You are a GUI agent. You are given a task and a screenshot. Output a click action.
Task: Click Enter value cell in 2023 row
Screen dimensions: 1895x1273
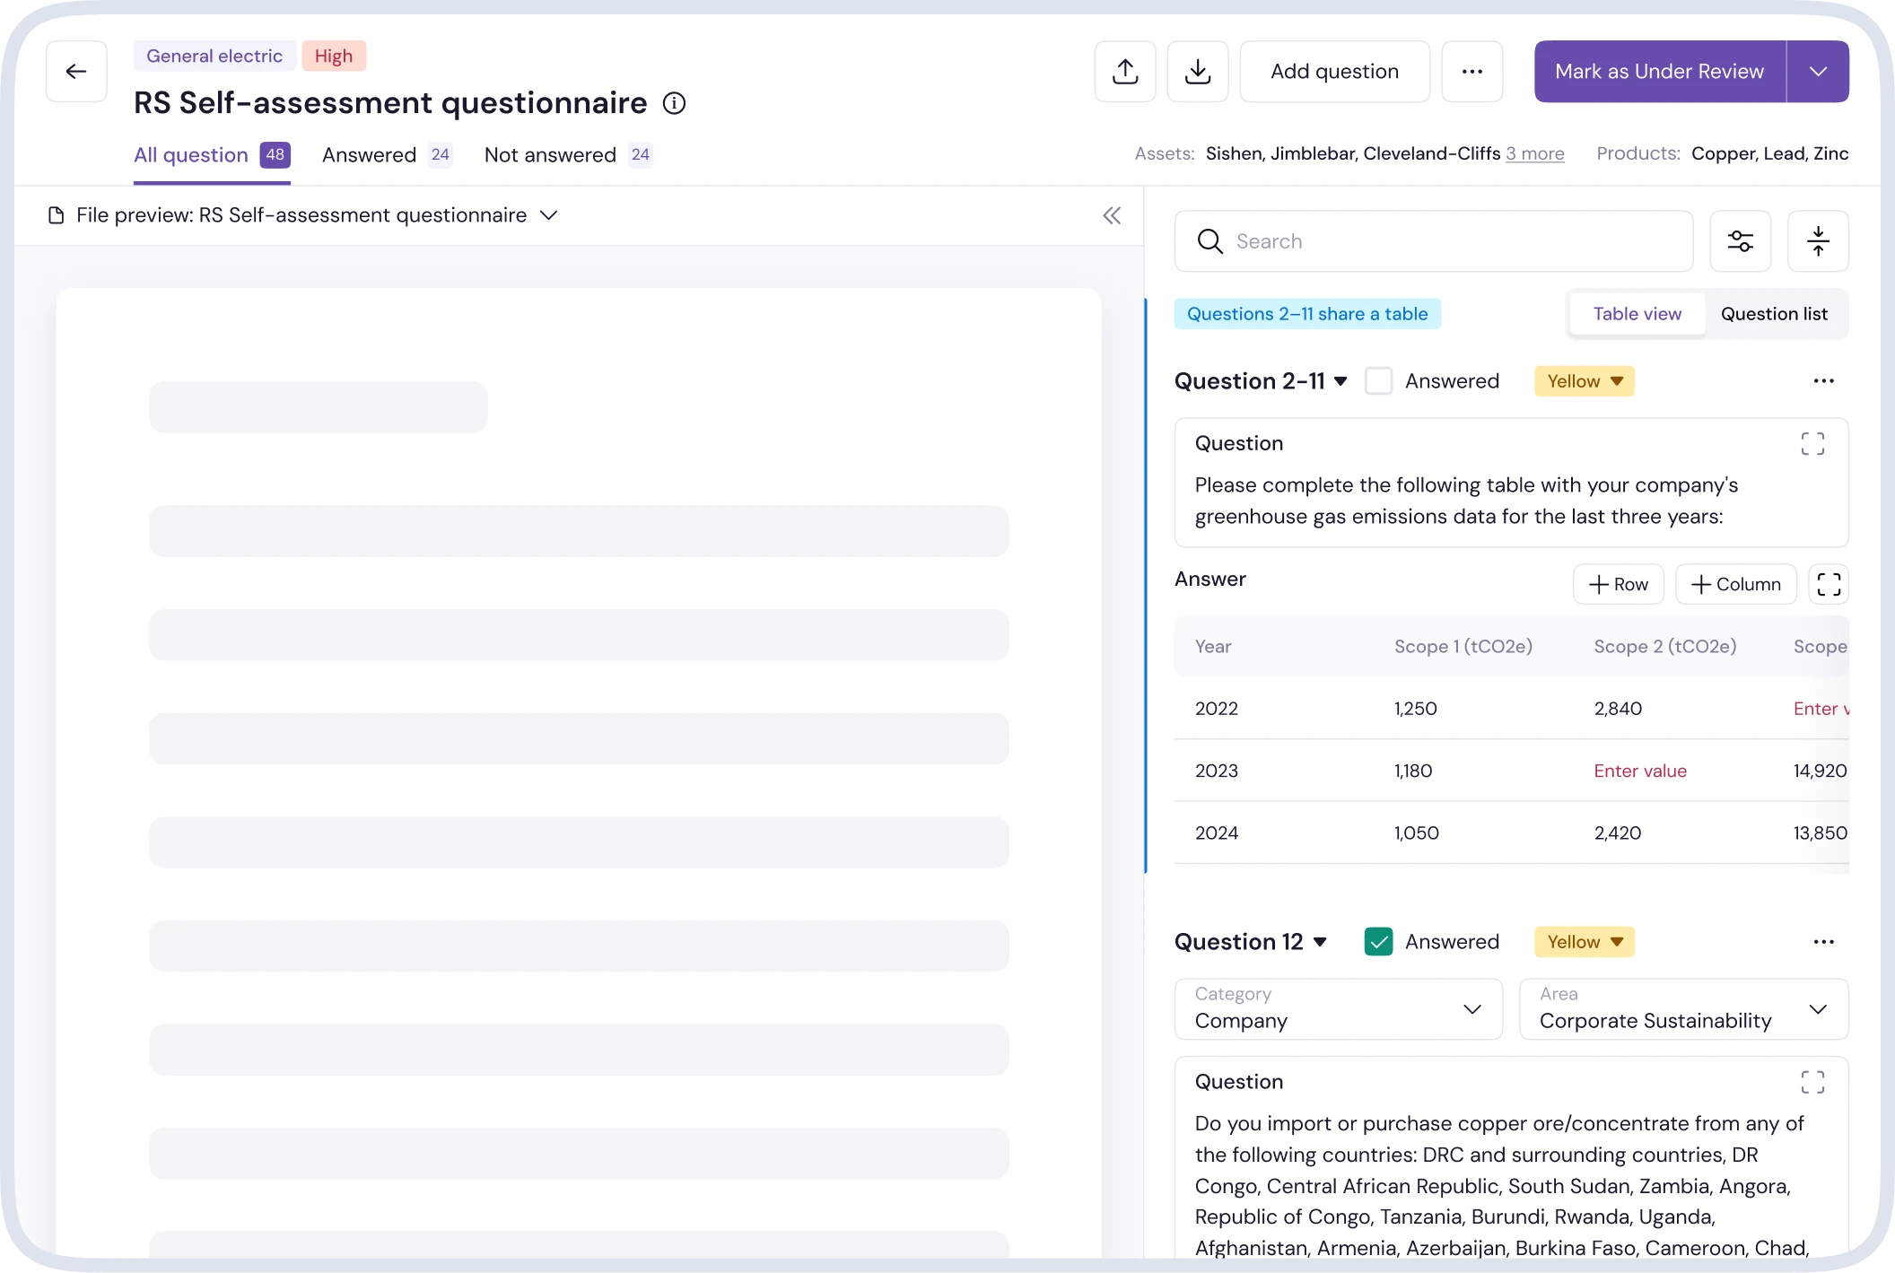click(1640, 772)
